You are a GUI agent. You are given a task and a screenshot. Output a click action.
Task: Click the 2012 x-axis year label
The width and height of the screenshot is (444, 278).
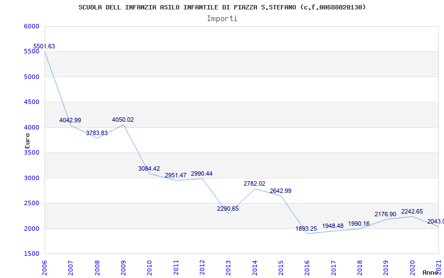tap(202, 268)
